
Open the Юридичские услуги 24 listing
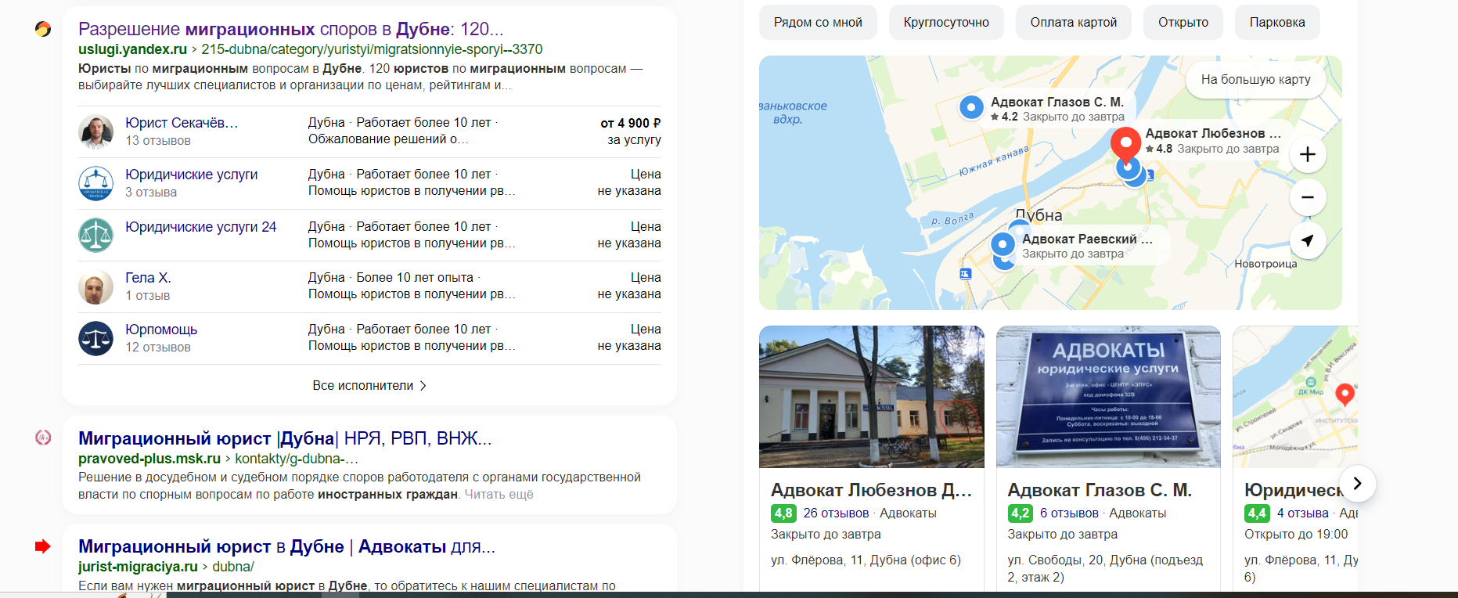tap(200, 227)
